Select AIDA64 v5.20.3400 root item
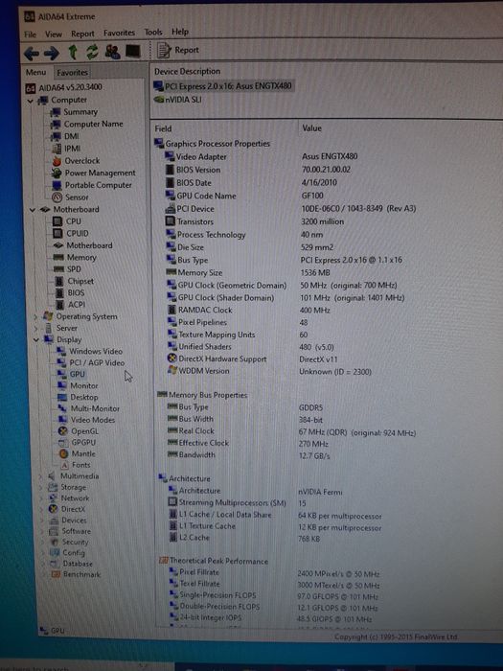Viewport: 503px width, 671px height. pos(64,88)
